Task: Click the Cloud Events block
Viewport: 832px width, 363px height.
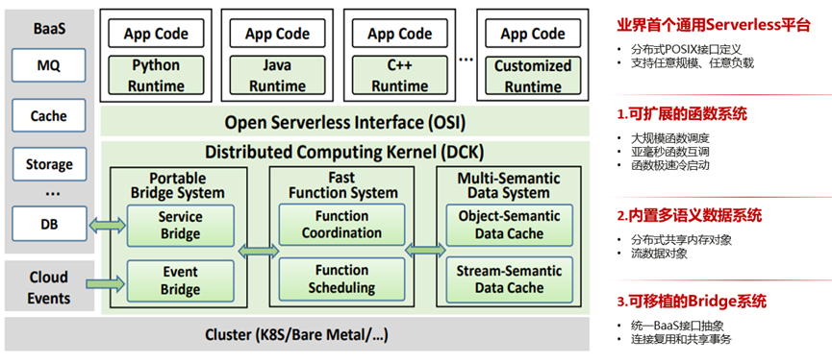Action: coord(49,286)
